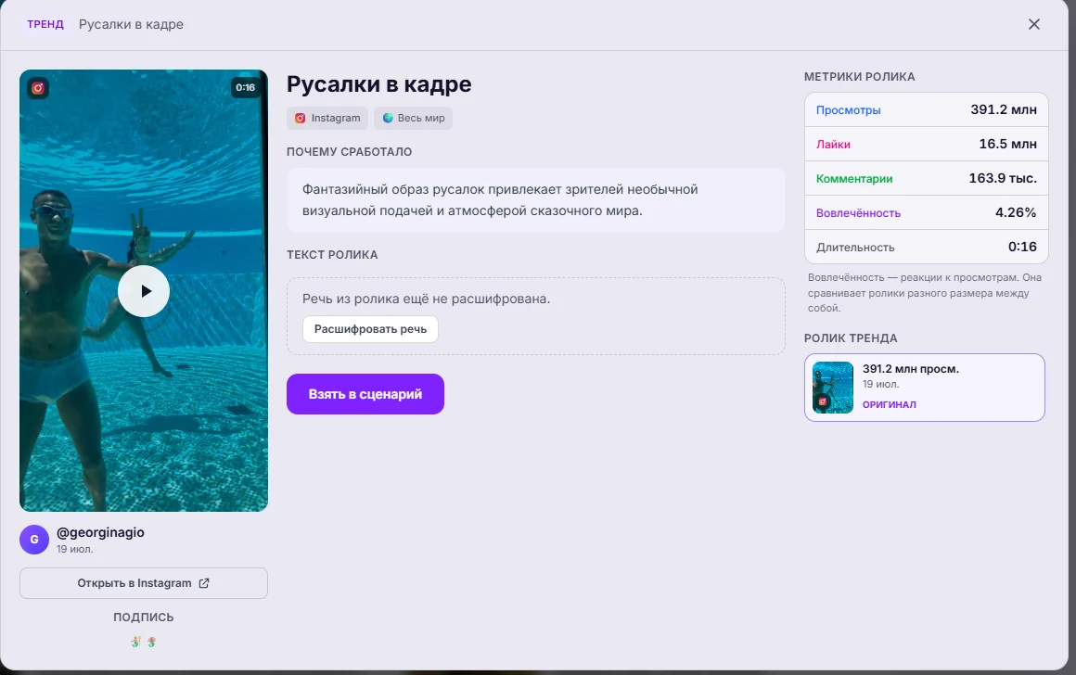This screenshot has width=1076, height=675.
Task: Click the Комментарии metric label
Action: [x=854, y=178]
